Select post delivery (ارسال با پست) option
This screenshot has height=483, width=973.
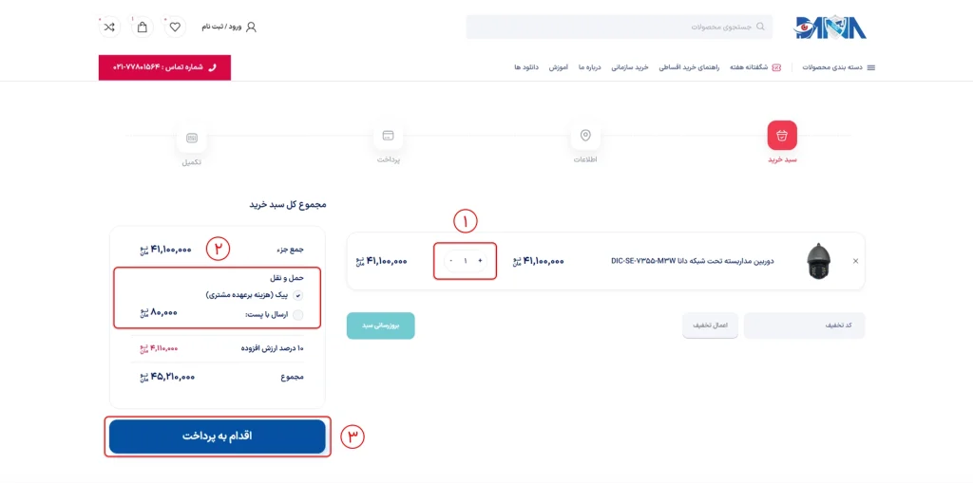[297, 314]
